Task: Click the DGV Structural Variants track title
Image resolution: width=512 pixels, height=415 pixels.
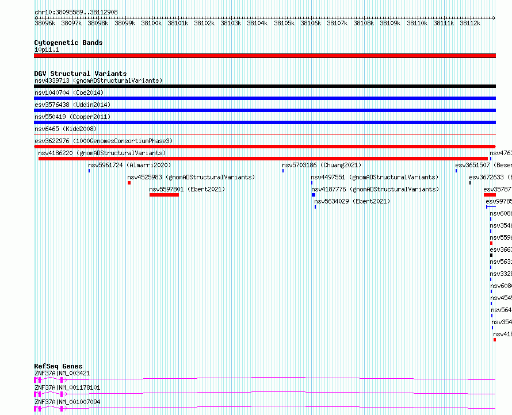Action: (x=80, y=74)
